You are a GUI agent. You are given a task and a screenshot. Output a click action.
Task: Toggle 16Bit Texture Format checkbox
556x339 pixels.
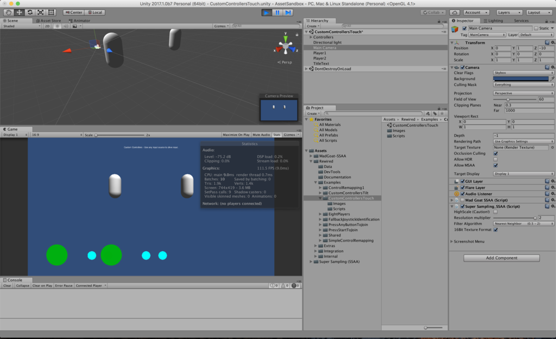point(495,230)
